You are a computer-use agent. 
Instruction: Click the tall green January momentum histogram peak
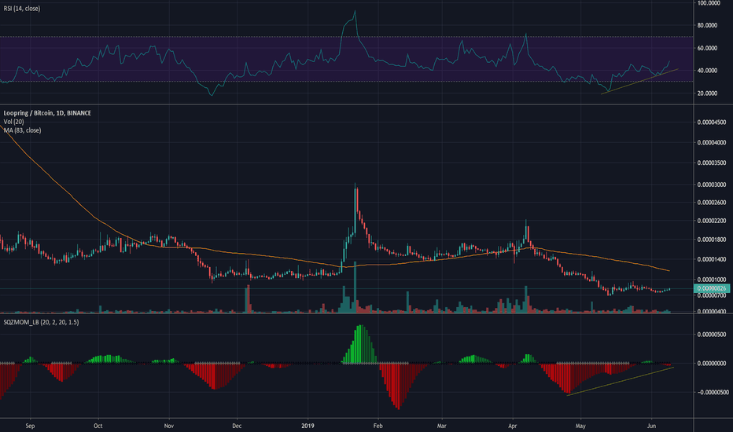[360, 344]
